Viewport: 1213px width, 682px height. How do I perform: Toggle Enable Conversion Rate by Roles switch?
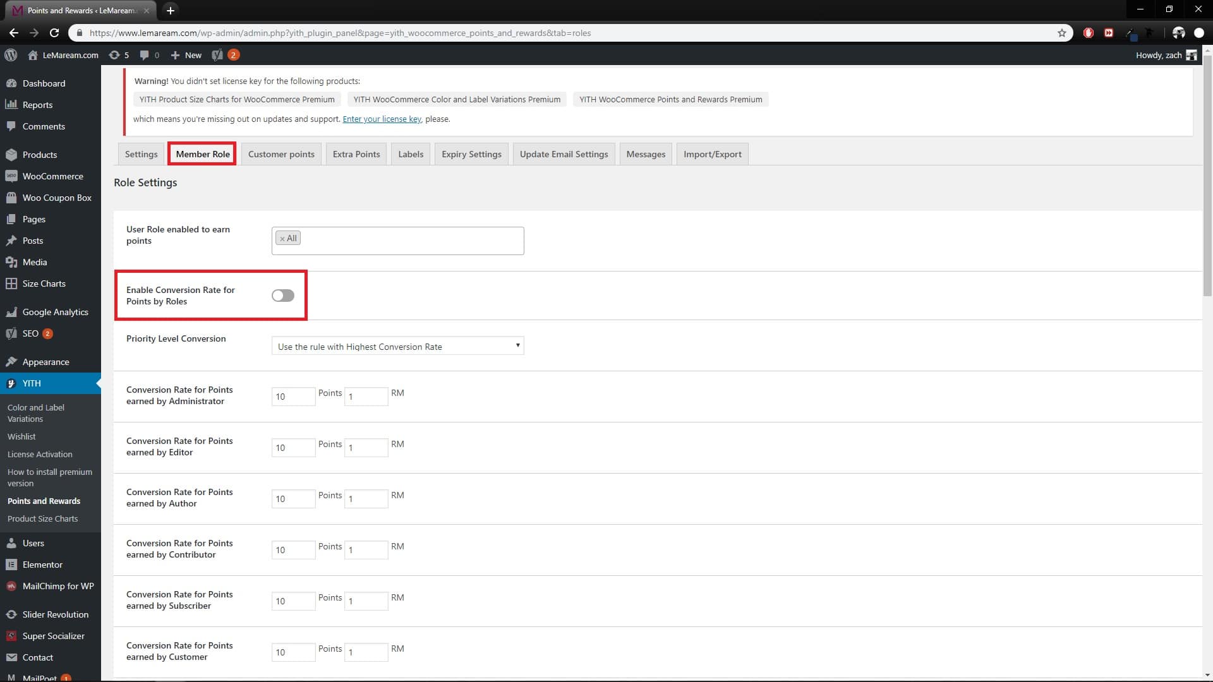tap(283, 296)
